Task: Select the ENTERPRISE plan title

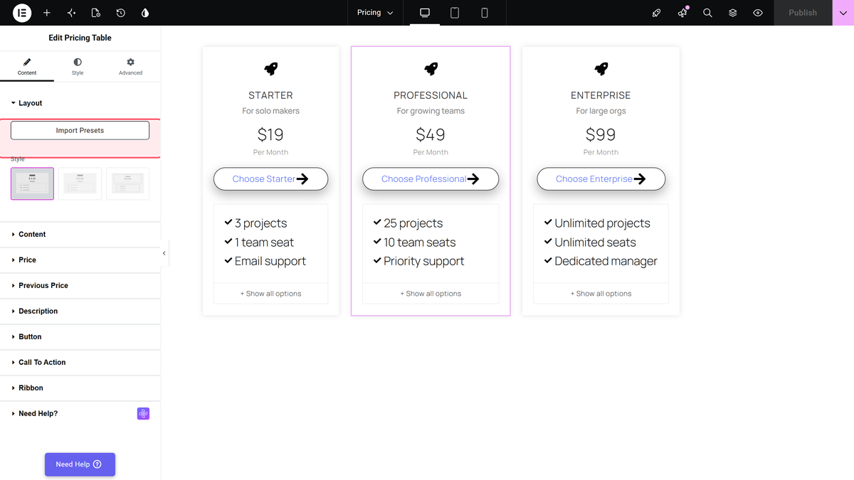Action: click(601, 95)
